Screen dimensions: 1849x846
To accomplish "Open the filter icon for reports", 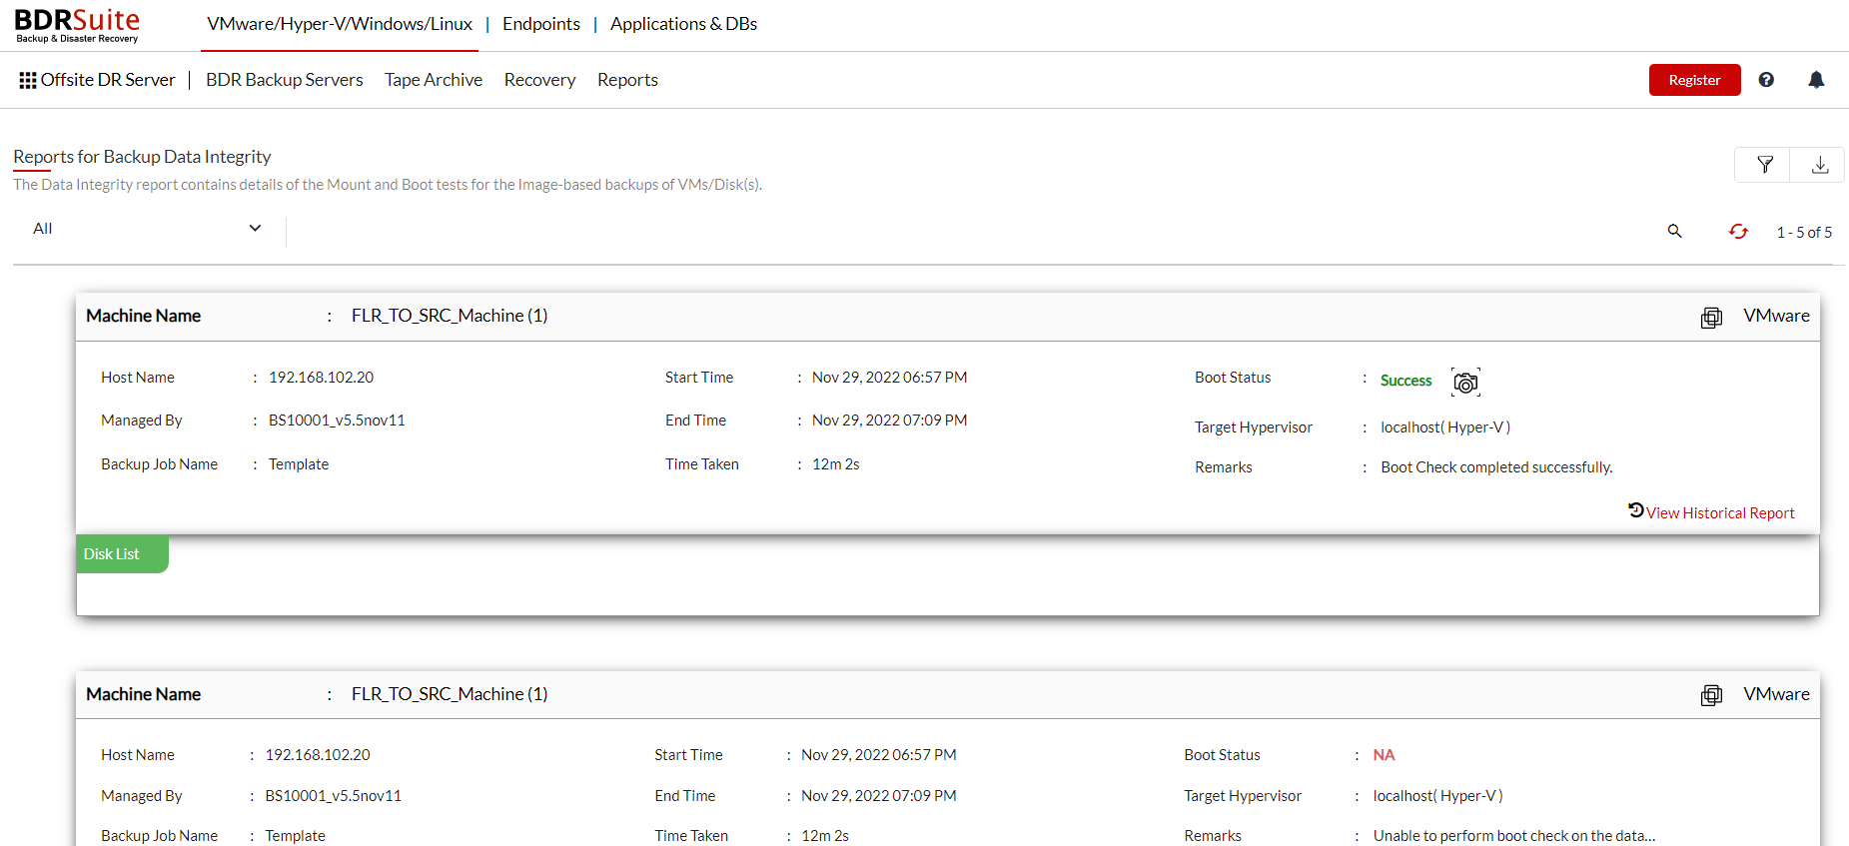I will click(1765, 165).
